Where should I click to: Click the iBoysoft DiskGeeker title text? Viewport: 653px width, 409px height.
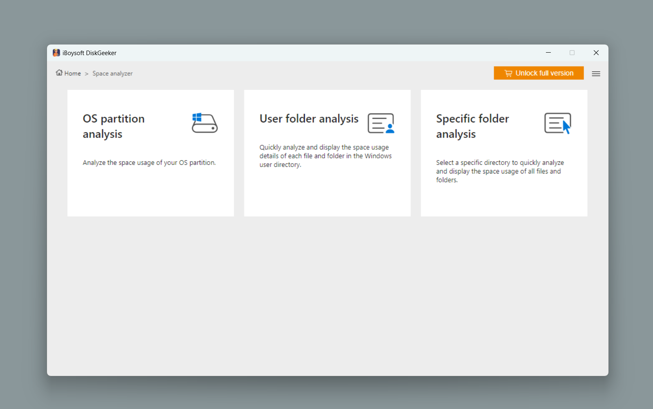coord(89,53)
